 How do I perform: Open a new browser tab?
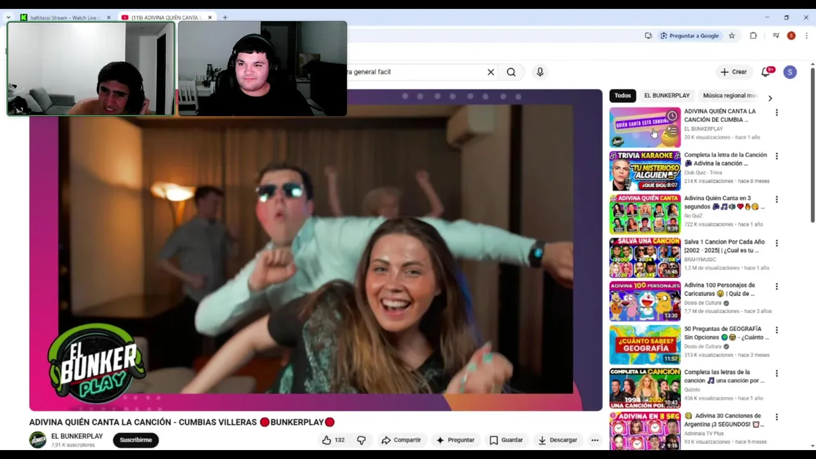tap(225, 17)
